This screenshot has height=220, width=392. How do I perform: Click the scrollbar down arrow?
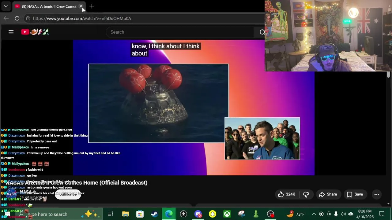click(x=388, y=204)
